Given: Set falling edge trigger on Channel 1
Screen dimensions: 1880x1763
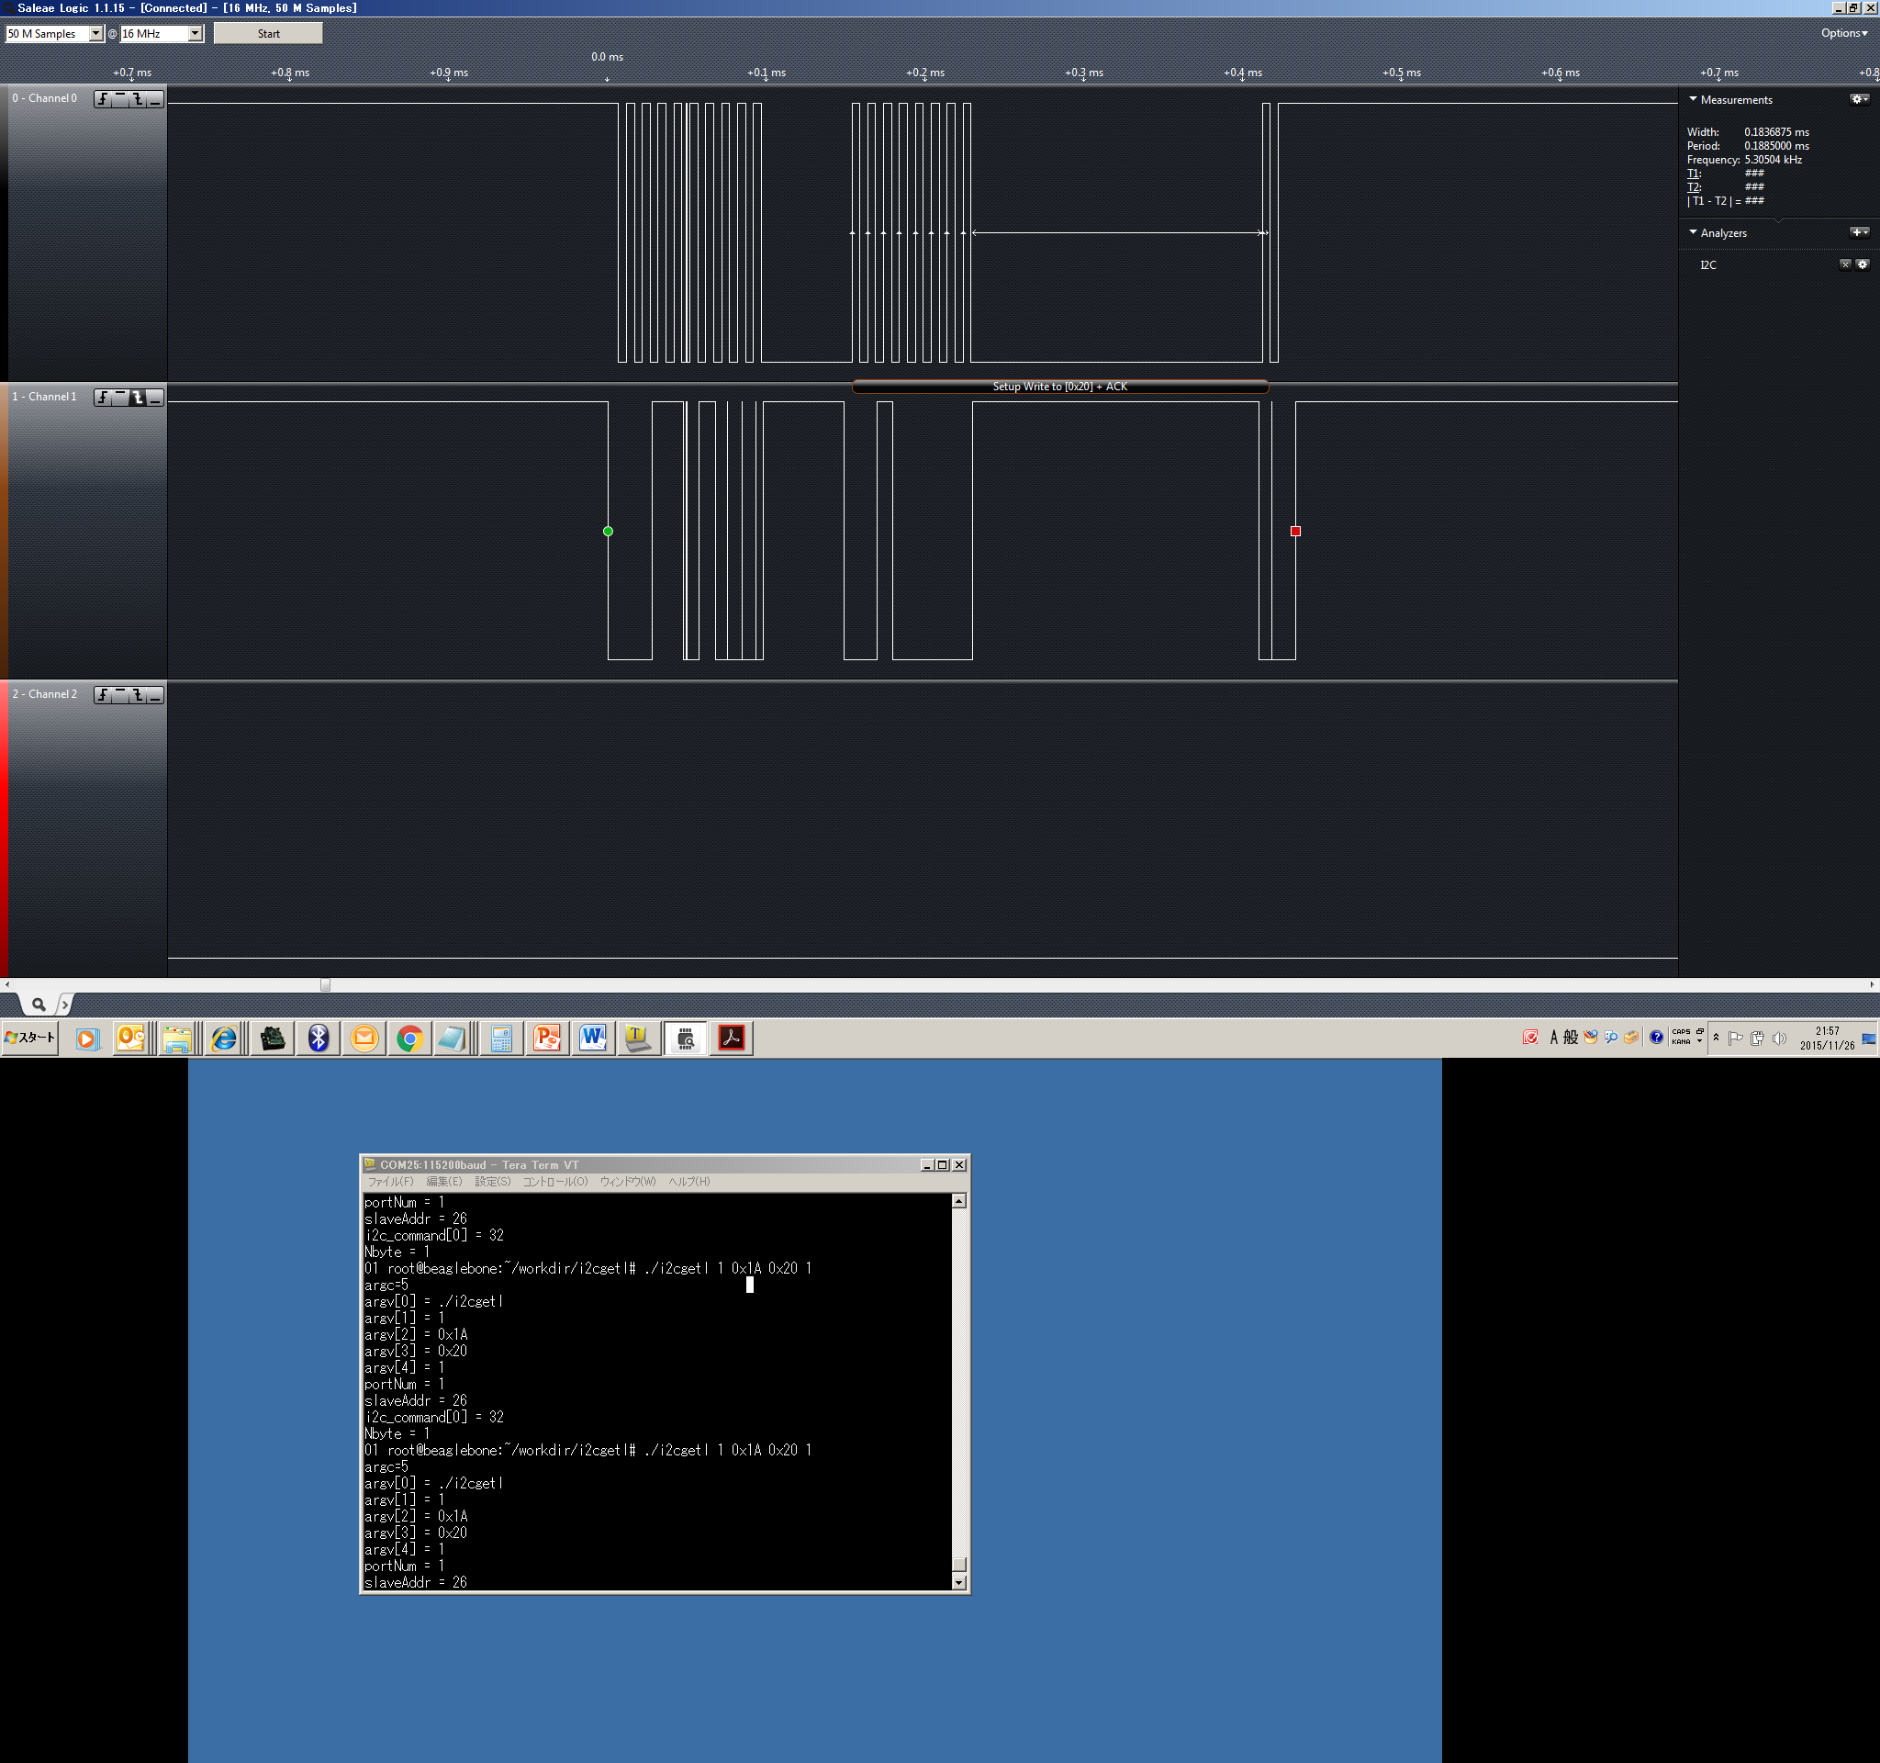Looking at the screenshot, I should tap(138, 398).
